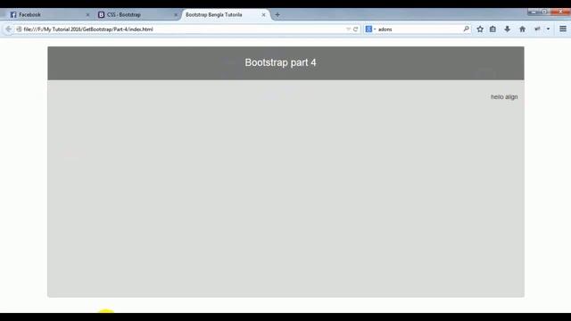This screenshot has width=571, height=321.
Task: Click the search box containing adons
Action: click(418, 29)
